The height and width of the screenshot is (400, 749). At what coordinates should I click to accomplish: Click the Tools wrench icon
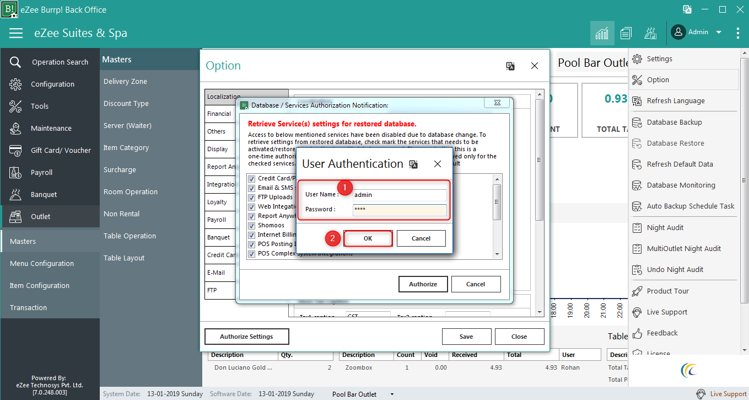(15, 106)
